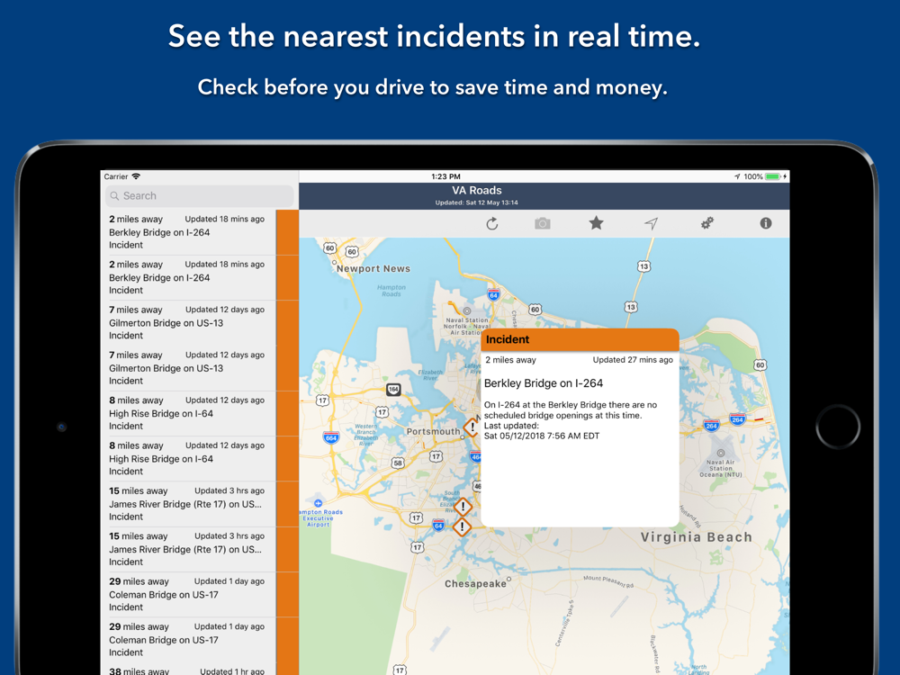Tap the incident marker near Portsmouth
The height and width of the screenshot is (675, 900).
(472, 427)
